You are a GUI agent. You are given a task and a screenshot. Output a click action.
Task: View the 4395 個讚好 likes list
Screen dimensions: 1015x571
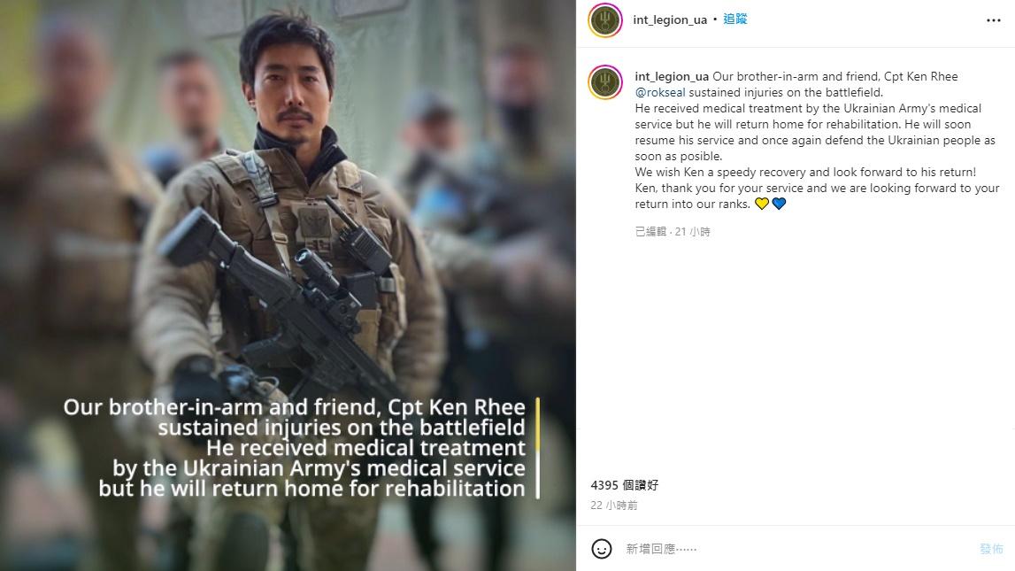point(625,485)
